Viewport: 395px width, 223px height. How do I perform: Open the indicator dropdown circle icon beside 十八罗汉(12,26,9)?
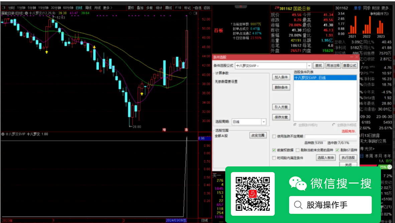coord(26,13)
